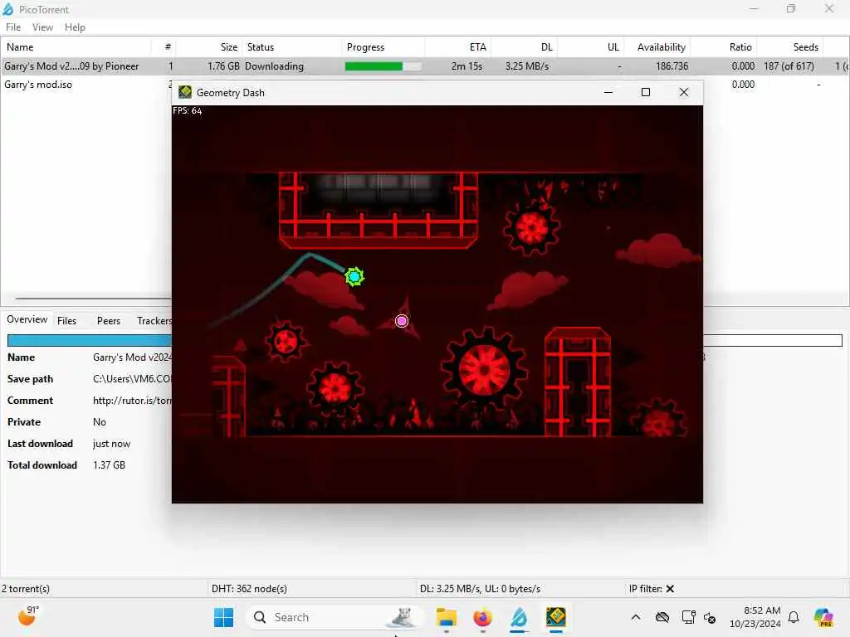Viewport: 850px width, 637px height.
Task: Click the 2m 15s ETA cell
Action: (x=467, y=66)
